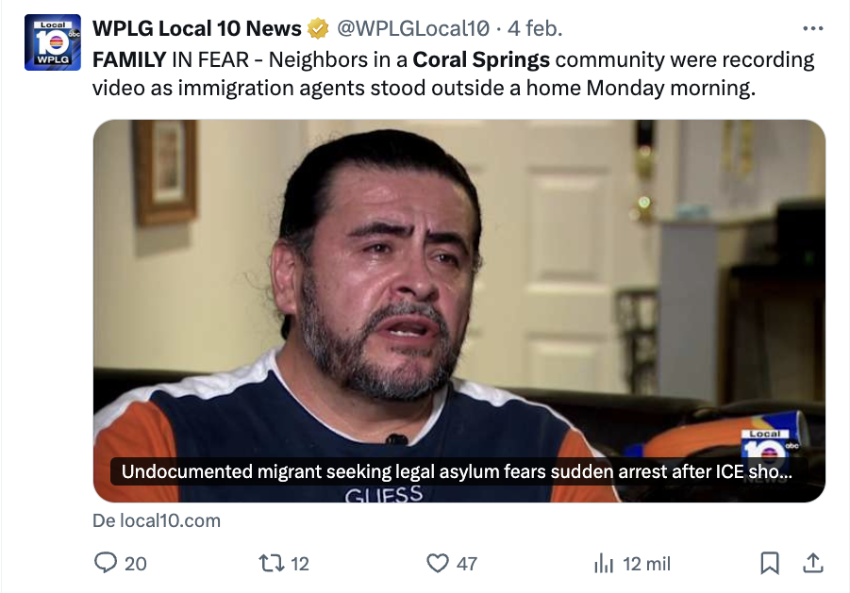This screenshot has height=593, width=850.
Task: Bookmark this tweet
Action: [x=770, y=563]
